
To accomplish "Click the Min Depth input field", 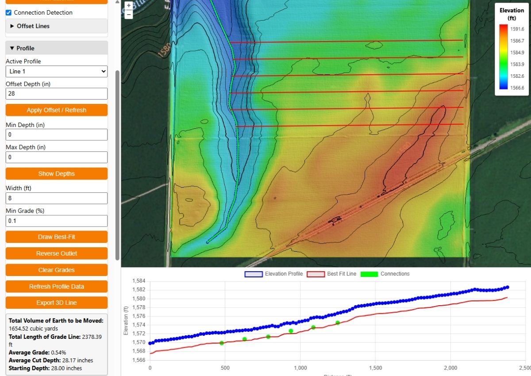I will pos(57,135).
